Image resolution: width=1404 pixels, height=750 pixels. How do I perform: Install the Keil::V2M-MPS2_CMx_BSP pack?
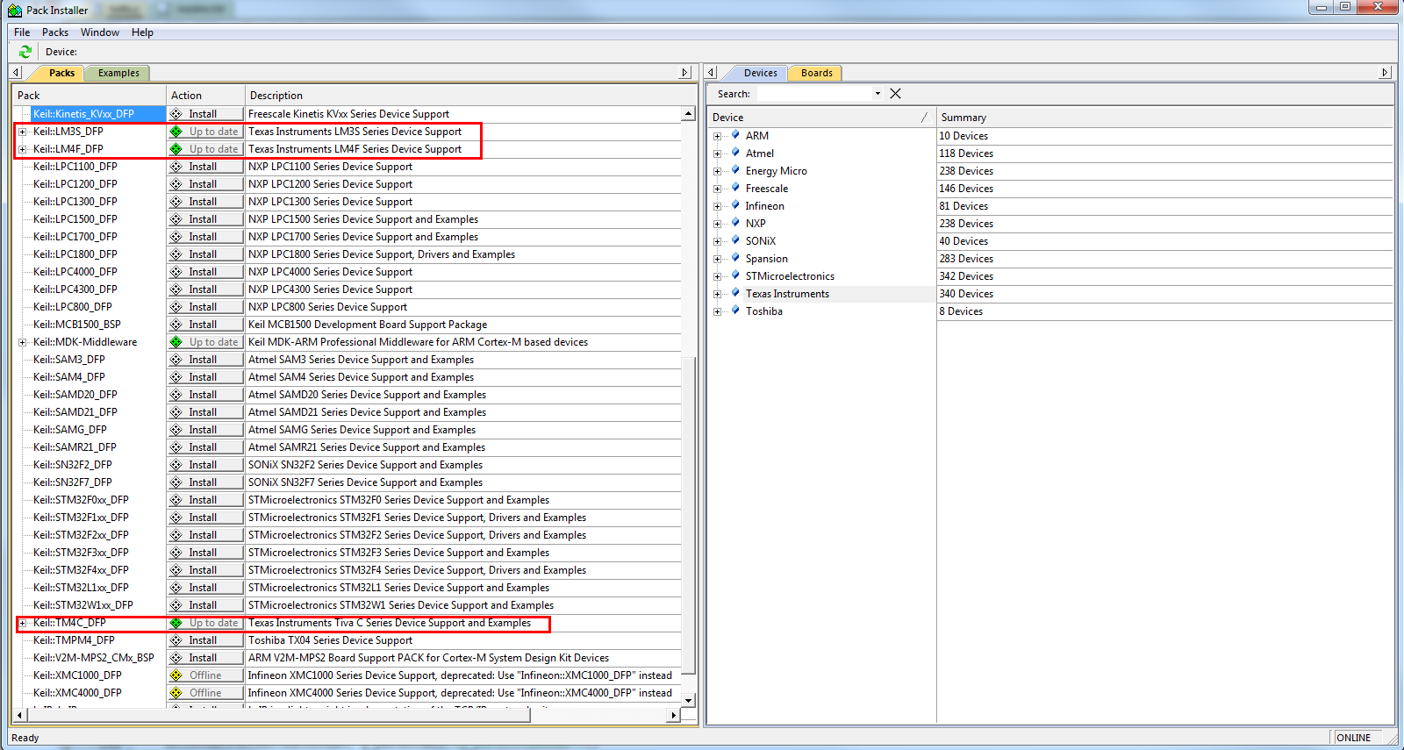(x=205, y=658)
